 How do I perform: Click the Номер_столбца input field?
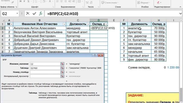pos(45,72)
